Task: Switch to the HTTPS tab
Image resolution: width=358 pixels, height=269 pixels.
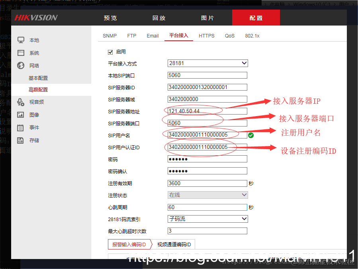Action: 206,36
